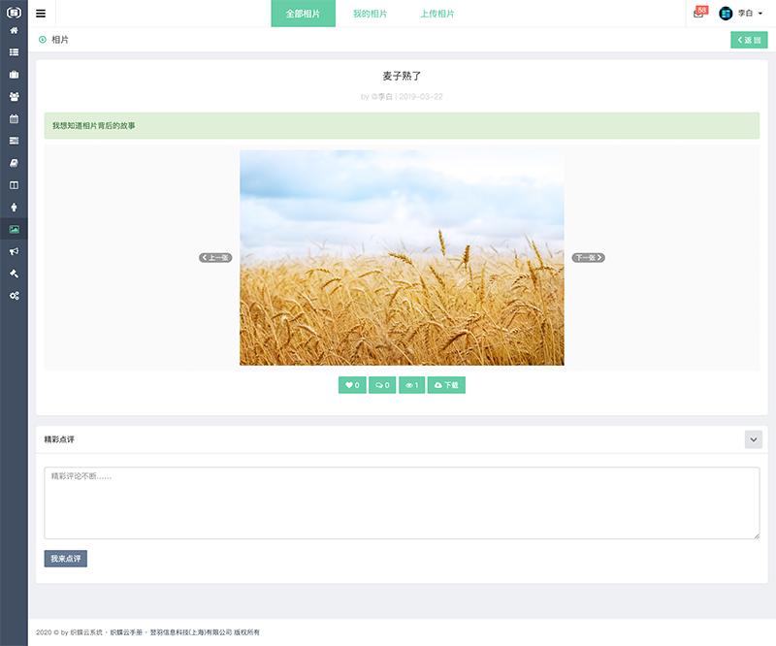
Task: Click the 返回 back button
Action: pos(748,40)
